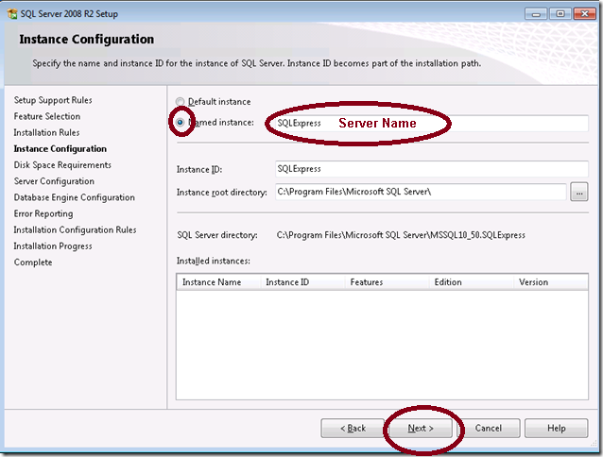This screenshot has height=457, width=603.
Task: Click the Version column header
Action: tap(548, 282)
